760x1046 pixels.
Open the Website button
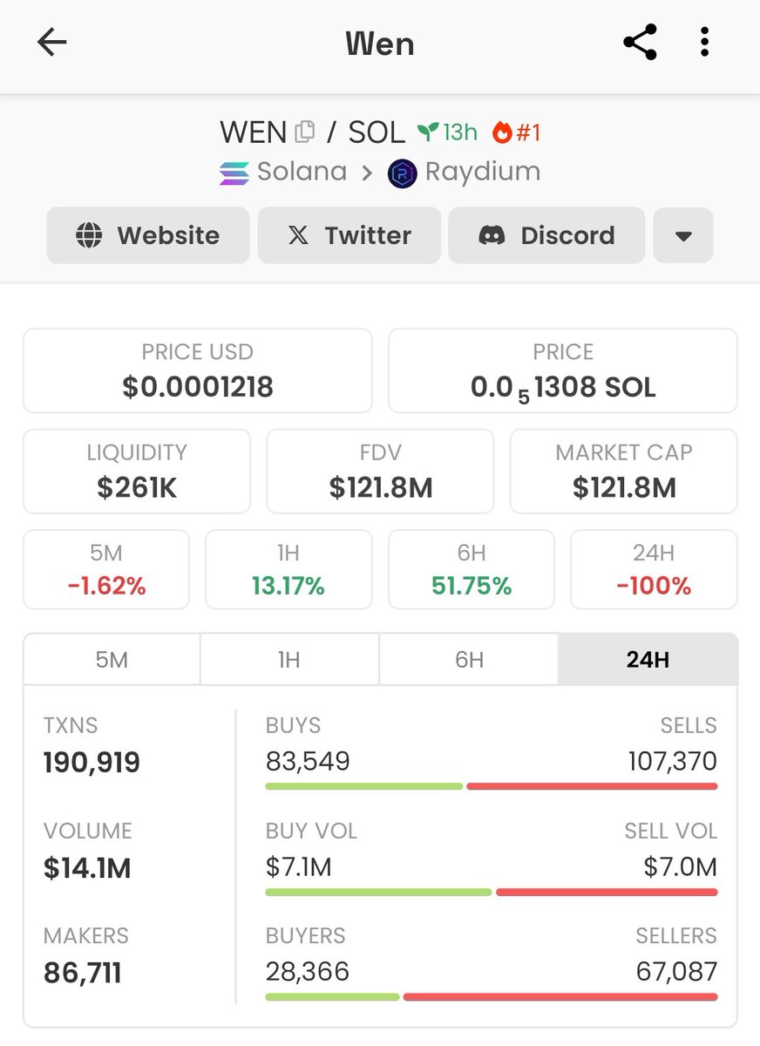click(x=148, y=235)
